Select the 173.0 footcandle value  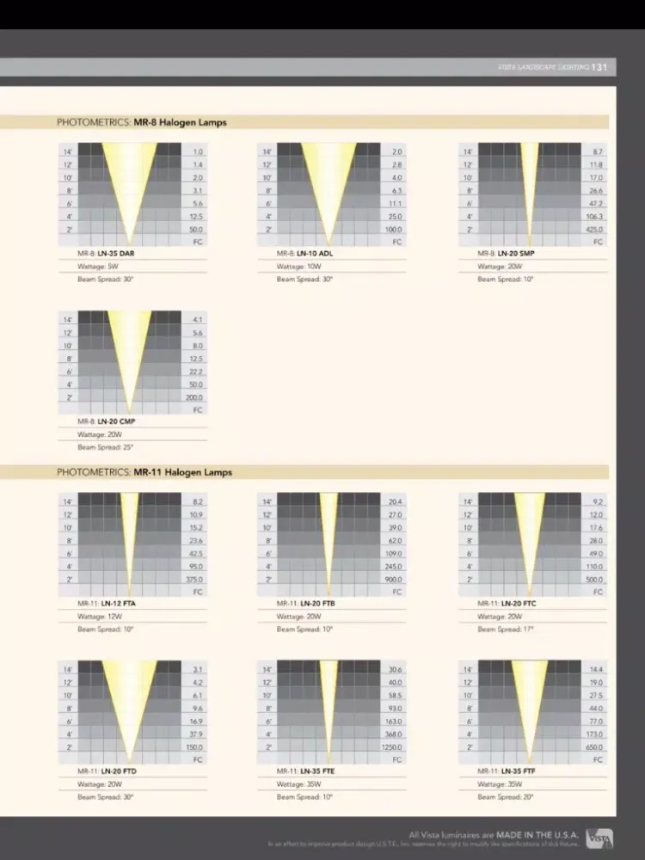point(594,734)
